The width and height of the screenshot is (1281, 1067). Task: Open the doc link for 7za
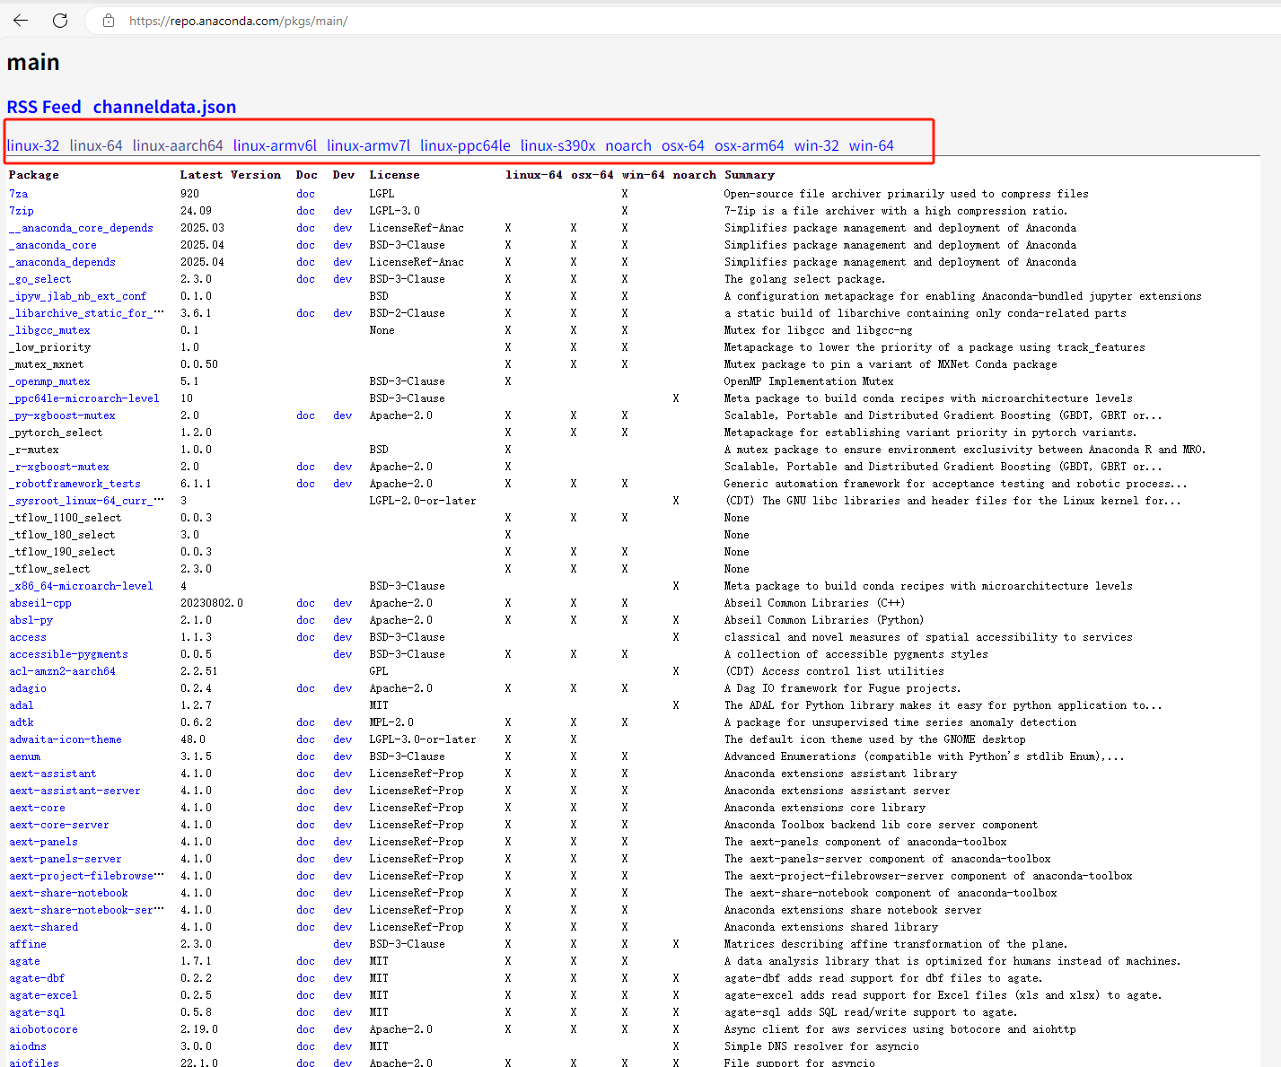point(305,194)
